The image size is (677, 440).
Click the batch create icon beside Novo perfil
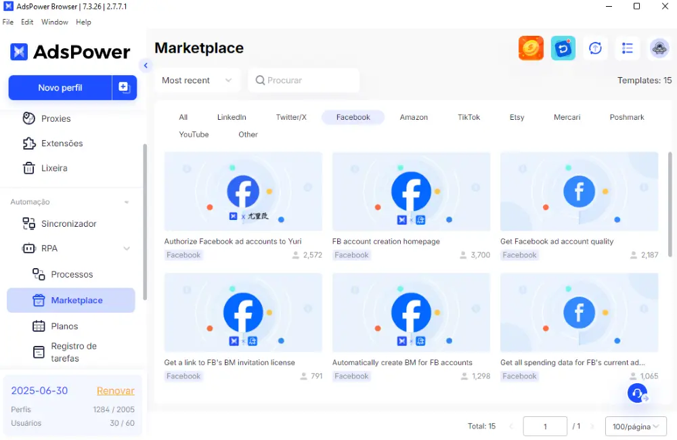(x=125, y=87)
